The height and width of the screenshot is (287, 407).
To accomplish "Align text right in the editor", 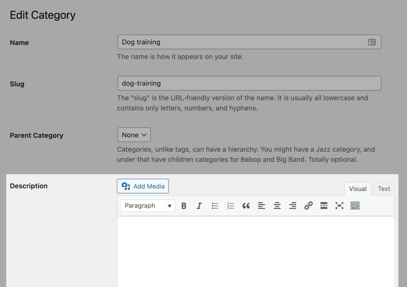I will (293, 206).
